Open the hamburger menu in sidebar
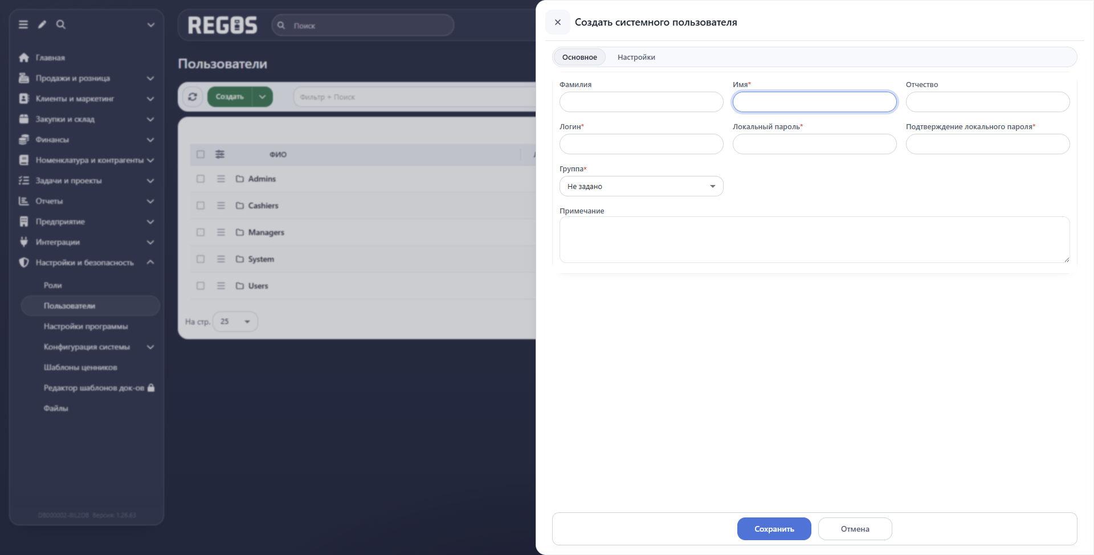 tap(23, 24)
